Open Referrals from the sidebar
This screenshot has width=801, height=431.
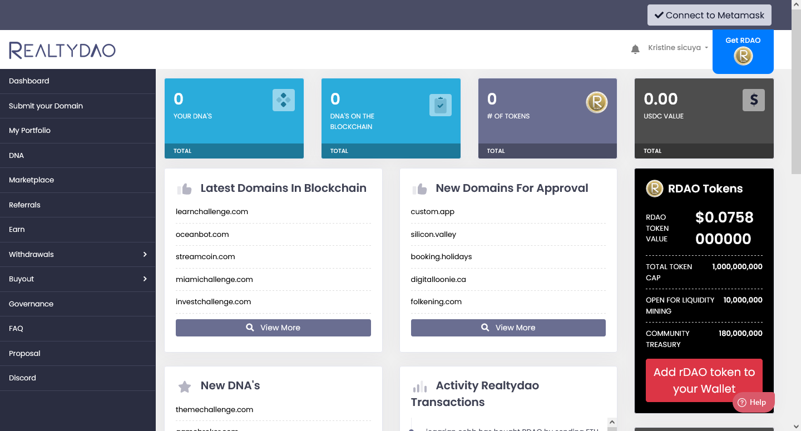pos(78,205)
